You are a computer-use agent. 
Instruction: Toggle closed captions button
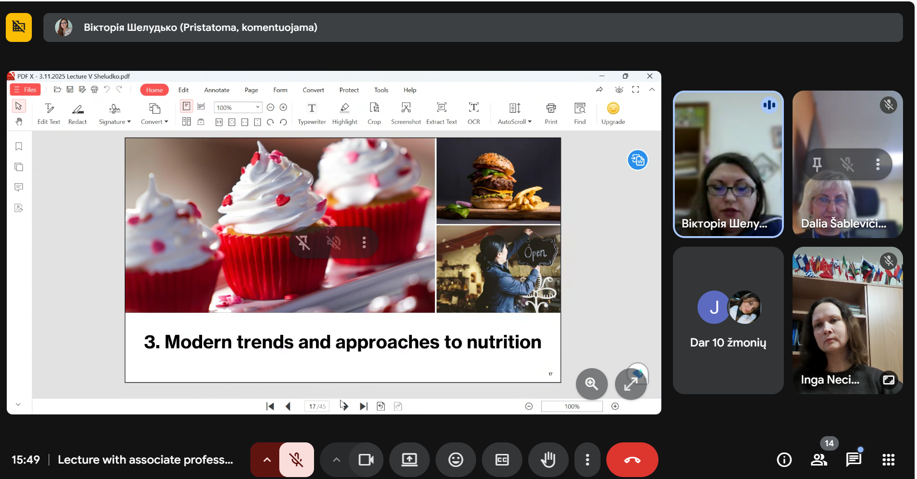[x=502, y=460]
